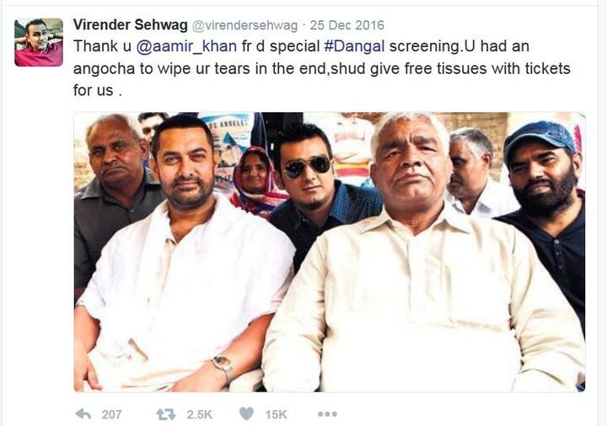This screenshot has height=426, width=607.
Task: Open Virender Sehwag's profile avatar
Action: point(39,42)
